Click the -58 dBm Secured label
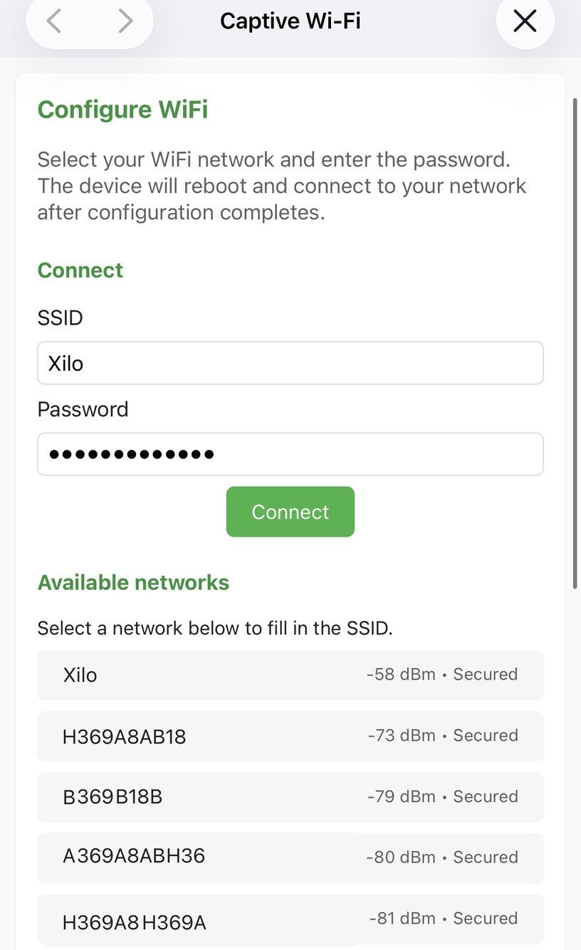This screenshot has height=950, width=581. tap(442, 674)
